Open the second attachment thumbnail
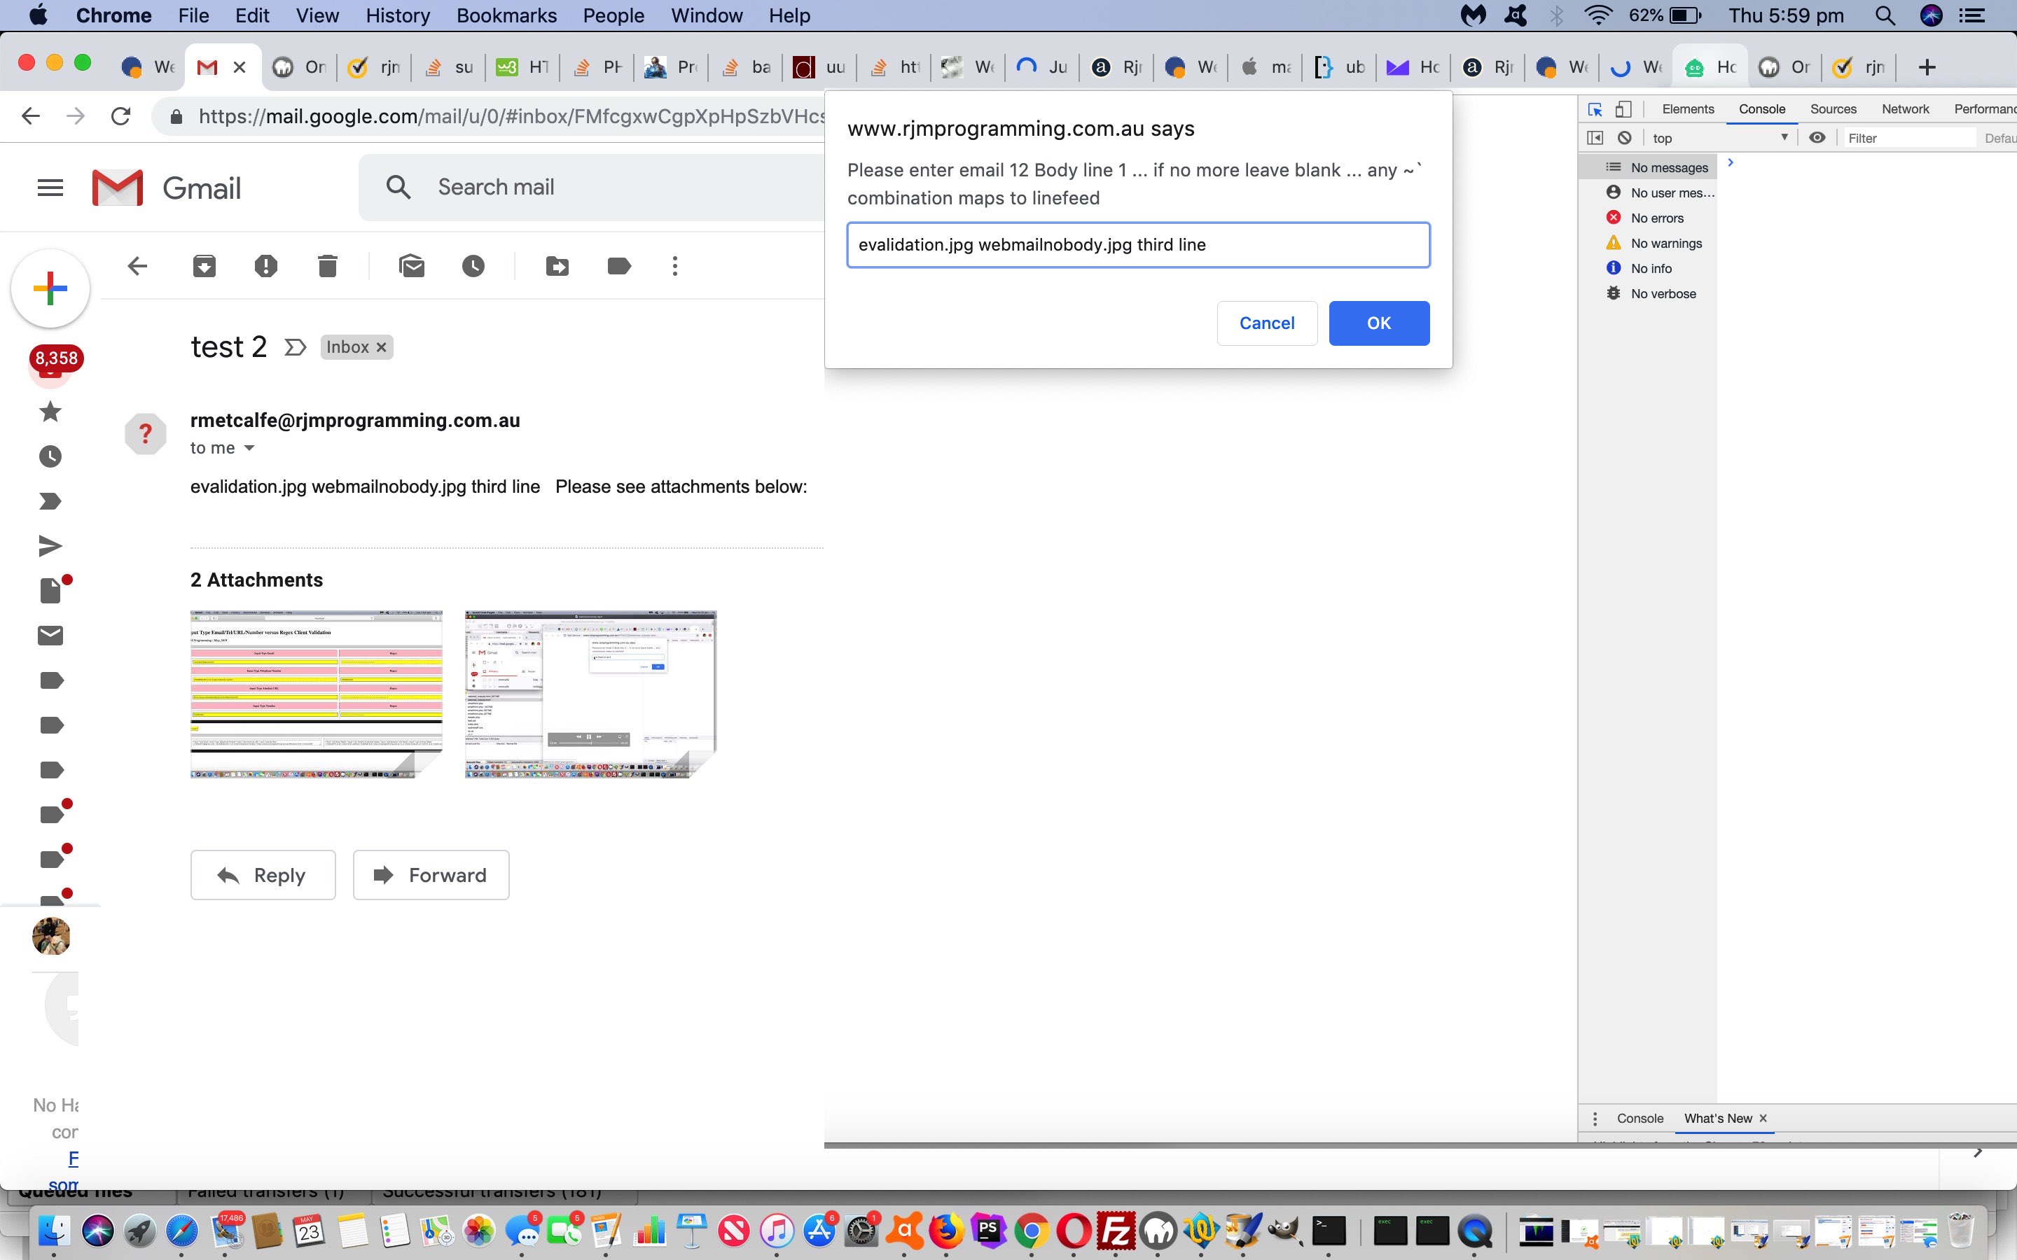The width and height of the screenshot is (2017, 1260). click(x=591, y=694)
